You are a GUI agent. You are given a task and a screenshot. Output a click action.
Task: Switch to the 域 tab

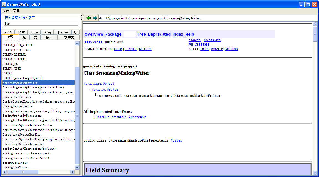point(76,32)
